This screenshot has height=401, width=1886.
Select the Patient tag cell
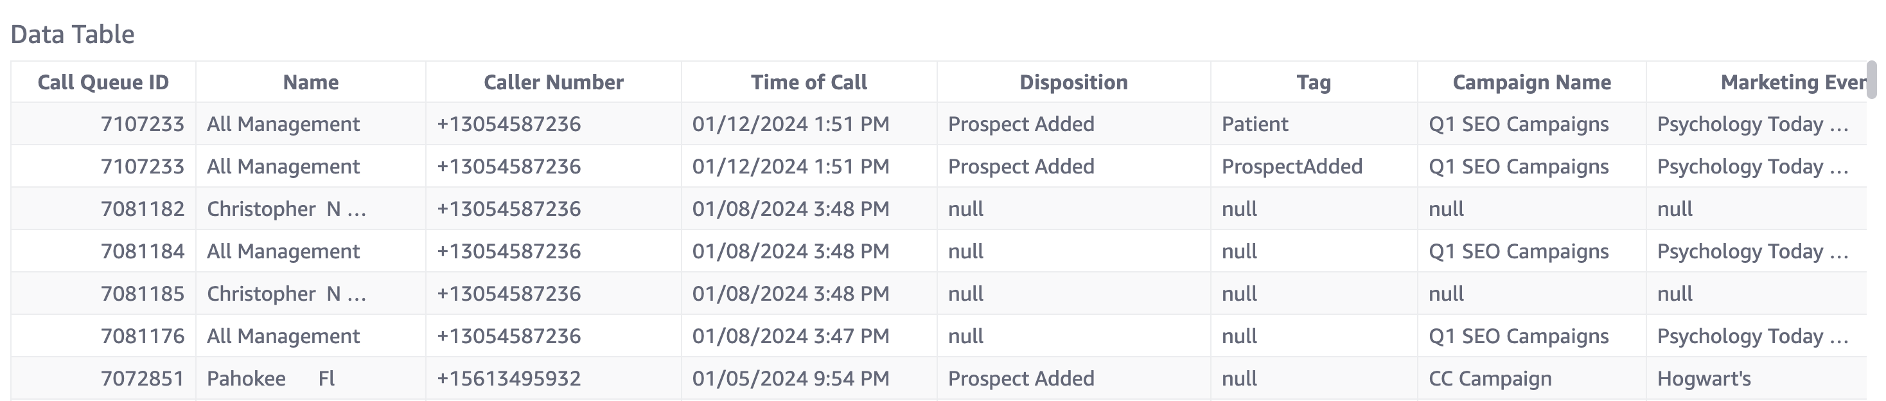click(1255, 125)
